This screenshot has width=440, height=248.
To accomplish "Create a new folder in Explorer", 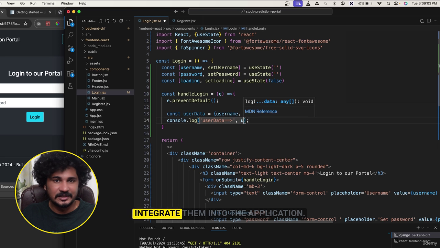I will click(x=108, y=21).
